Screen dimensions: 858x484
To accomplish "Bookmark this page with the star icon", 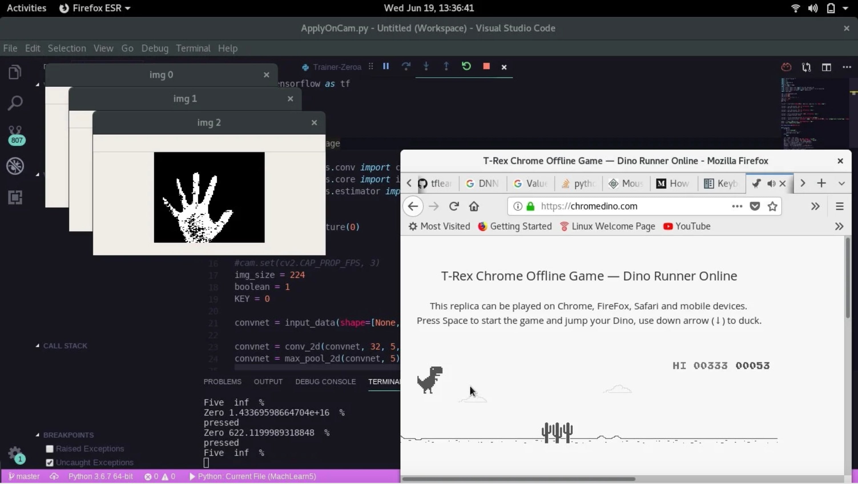I will (772, 207).
